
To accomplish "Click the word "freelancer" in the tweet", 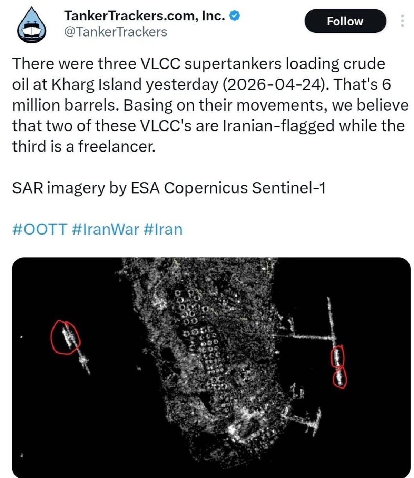I will [116, 146].
